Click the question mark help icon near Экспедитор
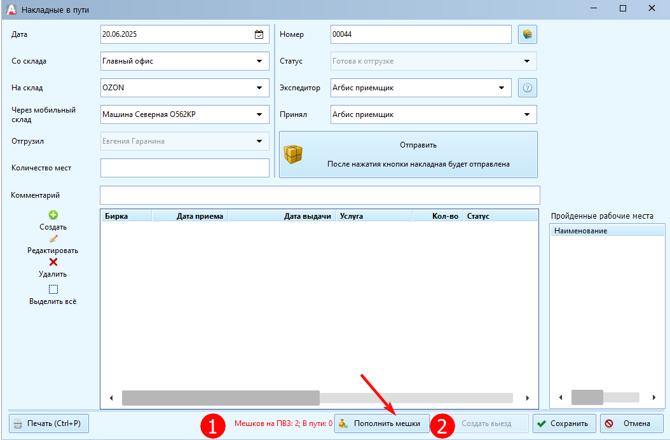The width and height of the screenshot is (670, 440). [527, 88]
